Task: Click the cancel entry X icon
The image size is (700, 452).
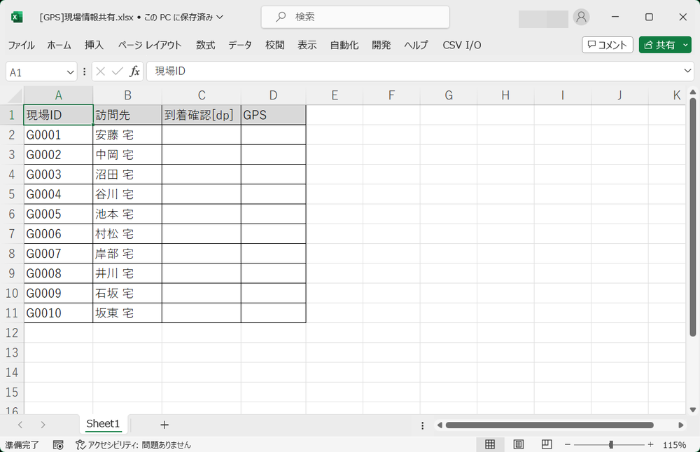Action: (x=100, y=71)
